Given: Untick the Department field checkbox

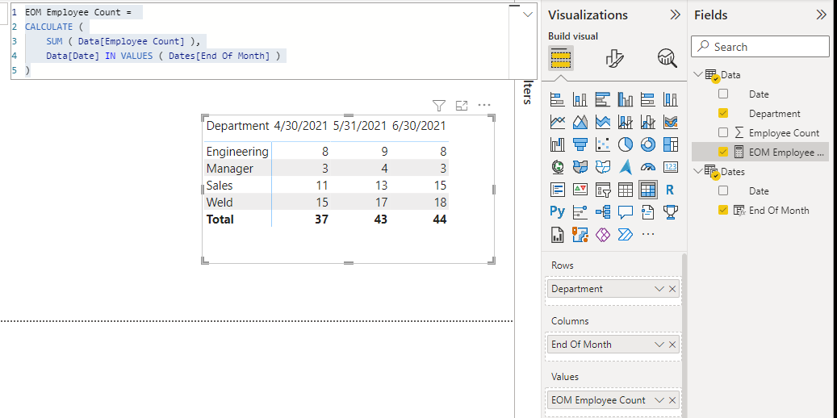Looking at the screenshot, I should coord(723,113).
